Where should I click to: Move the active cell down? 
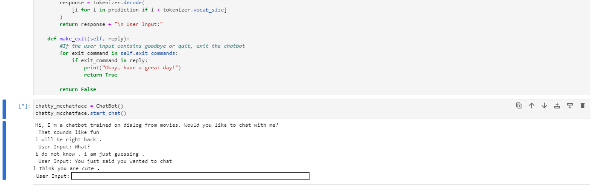point(544,105)
